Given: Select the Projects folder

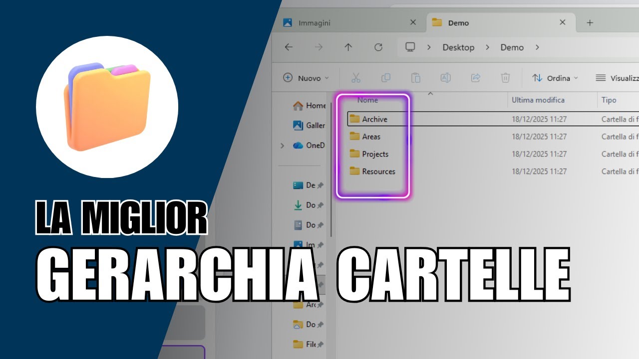Looking at the screenshot, I should pos(369,154).
